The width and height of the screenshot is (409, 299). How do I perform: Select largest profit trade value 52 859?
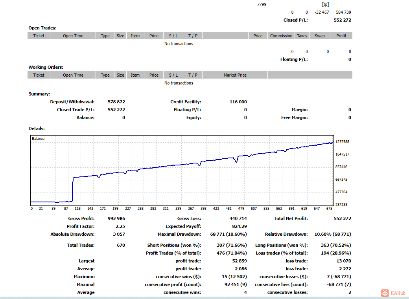pos(240,261)
